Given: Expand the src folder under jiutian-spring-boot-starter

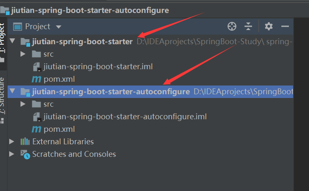Looking at the screenshot, I should (23, 54).
